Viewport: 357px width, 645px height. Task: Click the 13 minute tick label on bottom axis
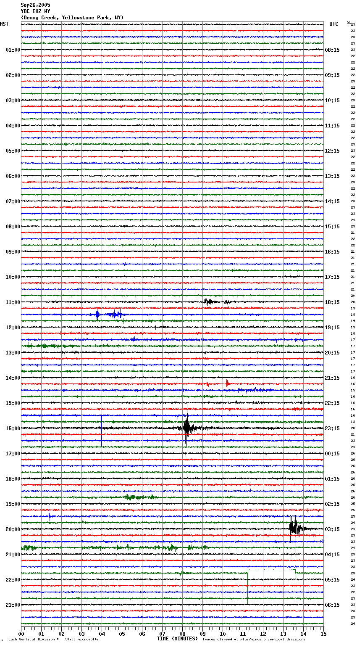(283, 634)
